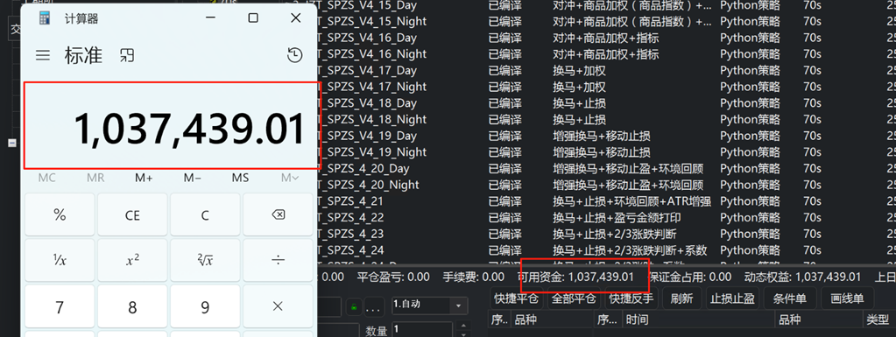Select the SPZS_4_22 strategy row
This screenshot has height=337, width=896.
coord(606,218)
